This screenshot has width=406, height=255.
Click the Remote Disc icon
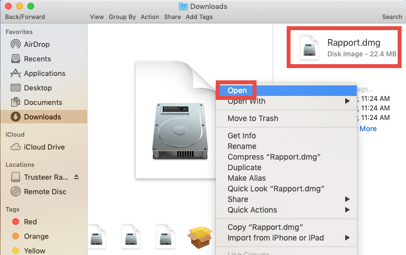(x=16, y=191)
